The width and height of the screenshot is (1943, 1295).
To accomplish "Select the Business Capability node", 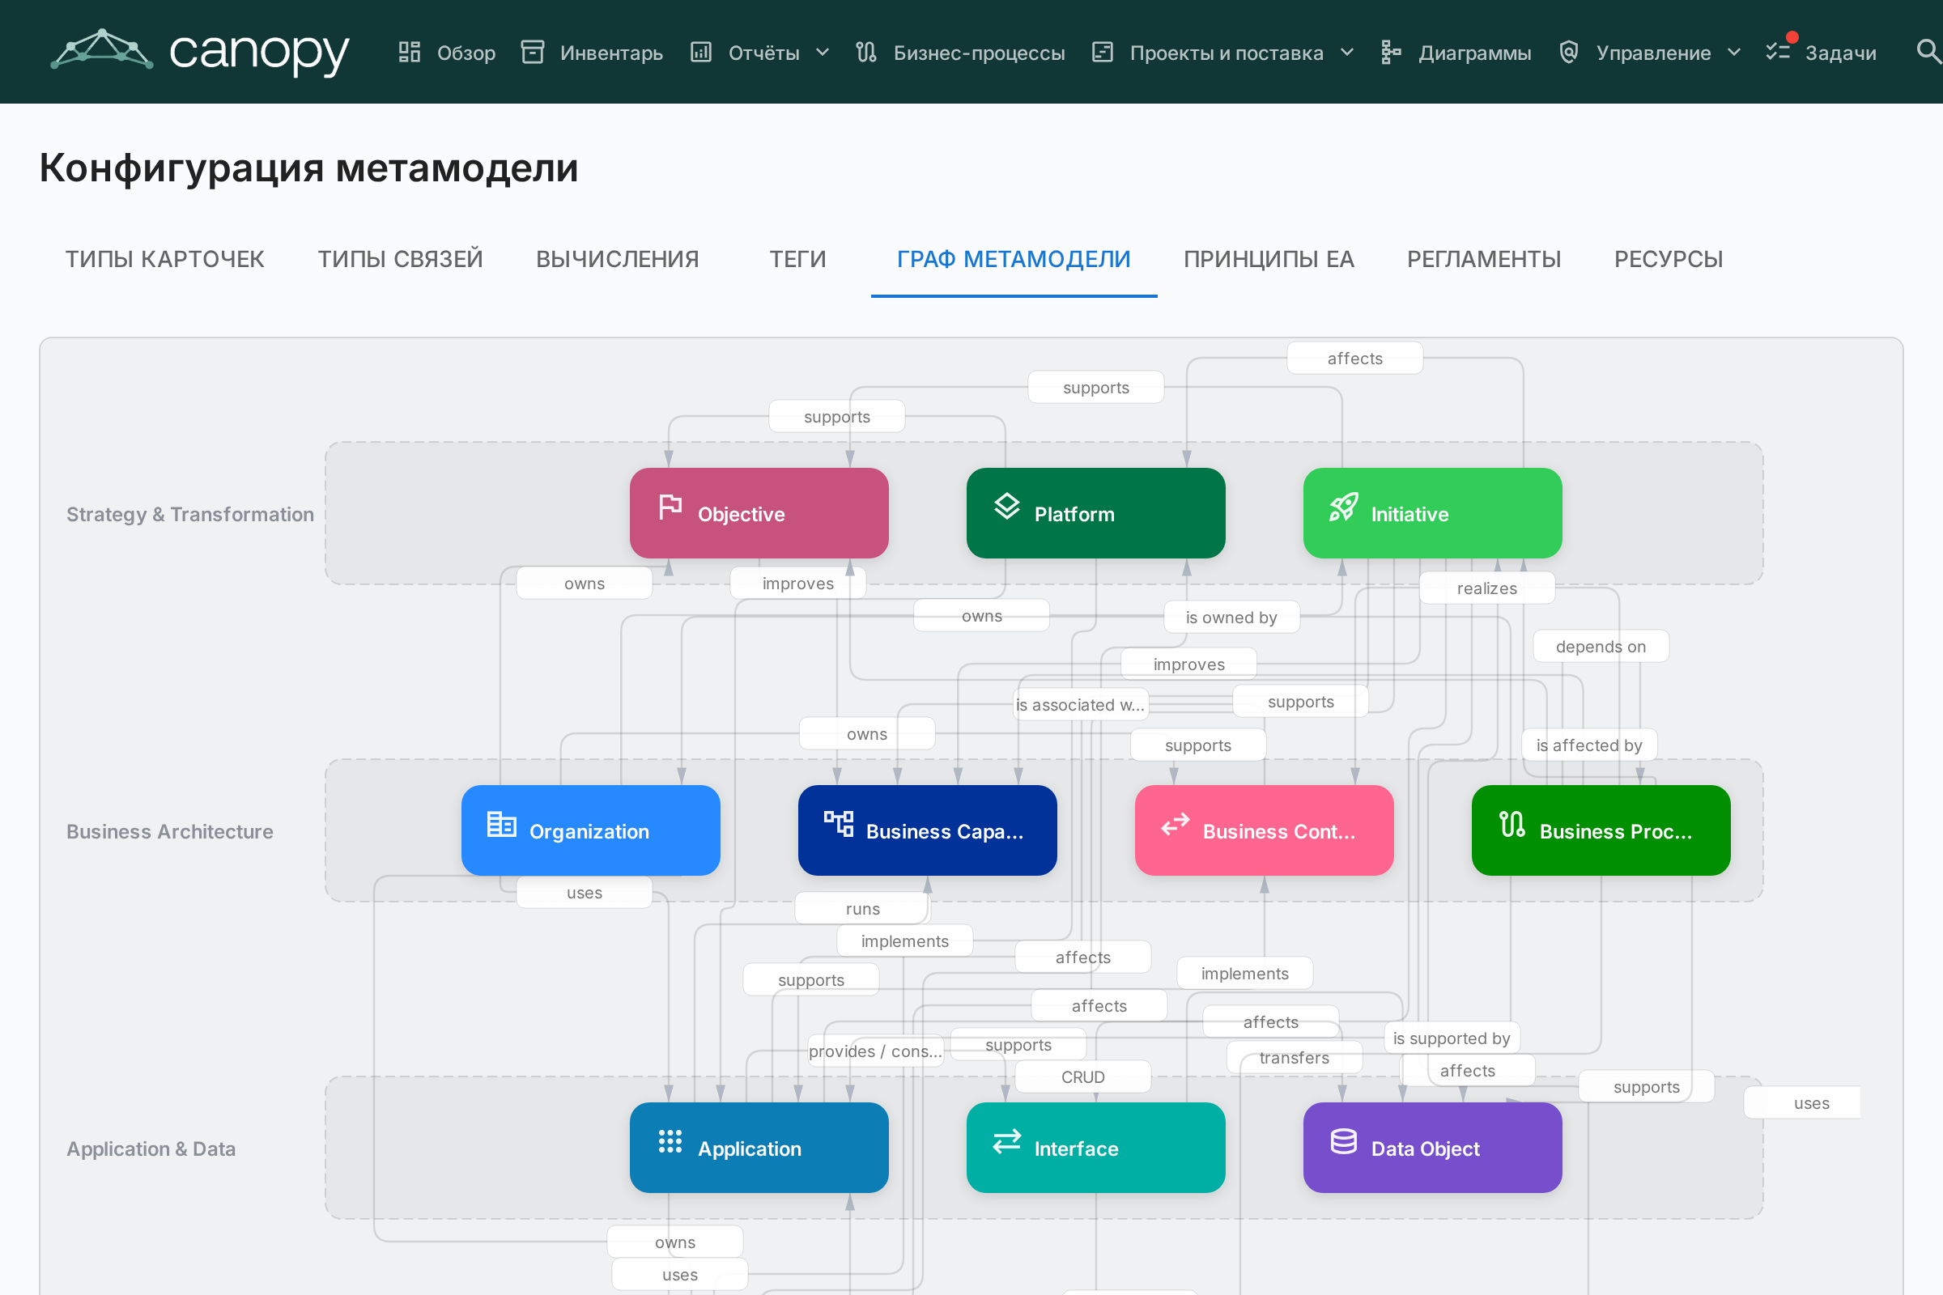I will [x=927, y=830].
